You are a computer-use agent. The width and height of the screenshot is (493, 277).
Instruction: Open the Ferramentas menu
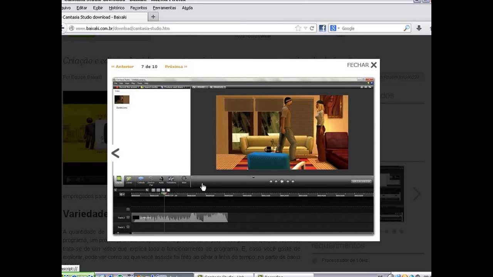(164, 8)
